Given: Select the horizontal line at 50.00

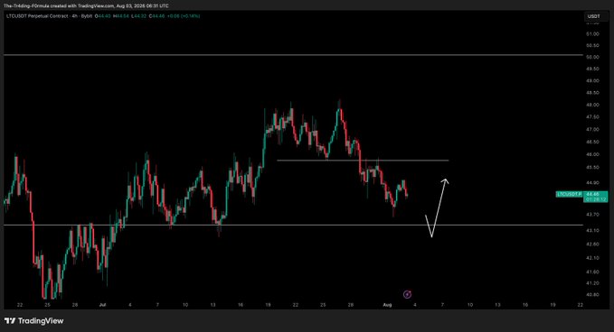Looking at the screenshot, I should coord(293,55).
